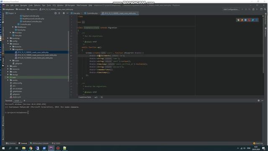Click the project tree vertical scrollbar
Image resolution: width=268 pixels, height=151 pixels.
click(69, 56)
